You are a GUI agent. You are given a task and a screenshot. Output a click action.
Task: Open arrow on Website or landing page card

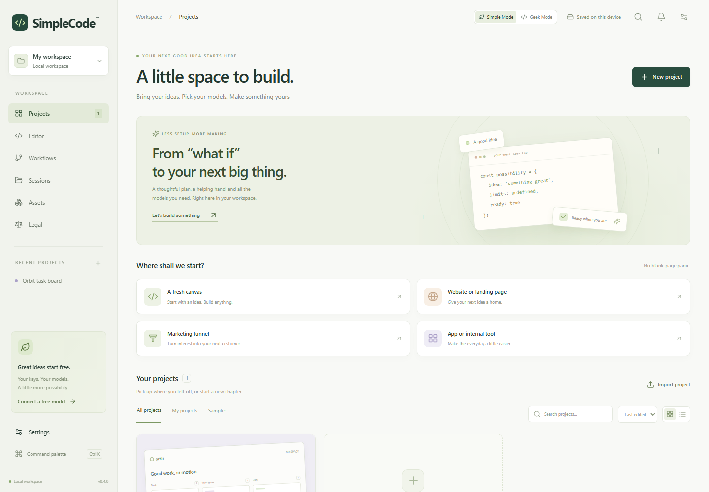coord(679,297)
